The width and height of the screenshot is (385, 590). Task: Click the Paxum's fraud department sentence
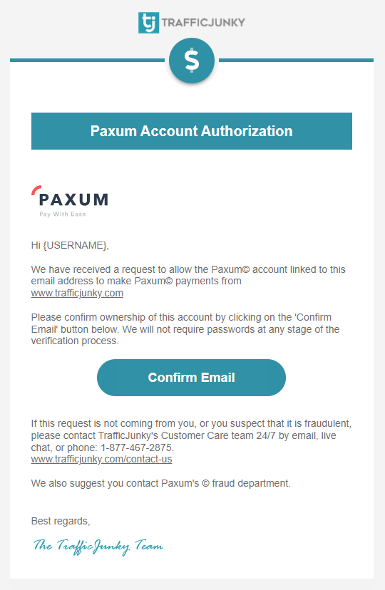tap(160, 484)
